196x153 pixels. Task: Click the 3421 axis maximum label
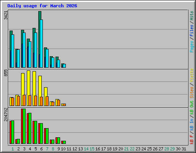point(6,15)
